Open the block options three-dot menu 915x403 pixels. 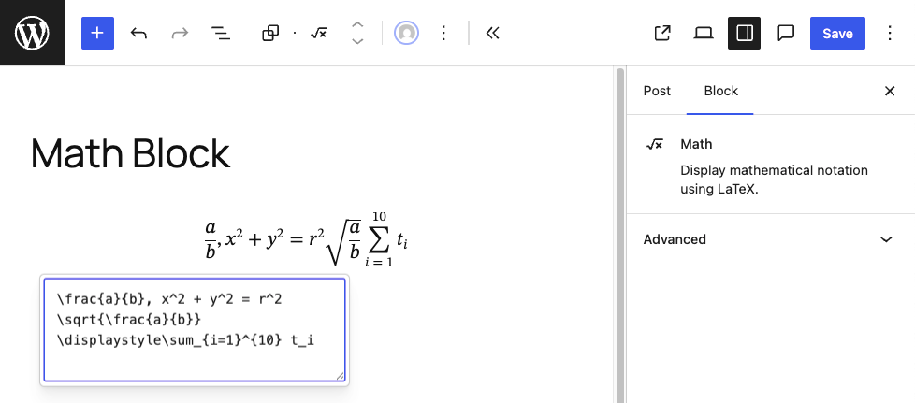pos(444,33)
